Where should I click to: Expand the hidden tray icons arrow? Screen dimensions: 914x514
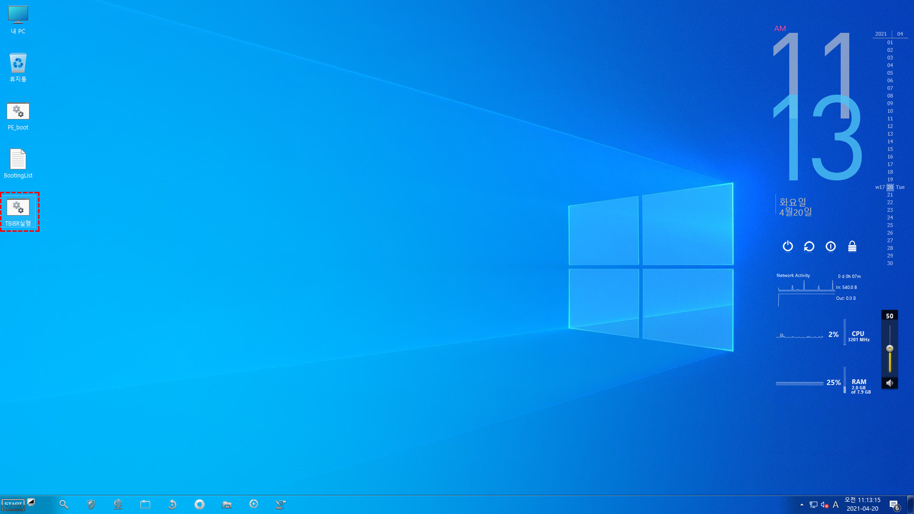tap(802, 504)
